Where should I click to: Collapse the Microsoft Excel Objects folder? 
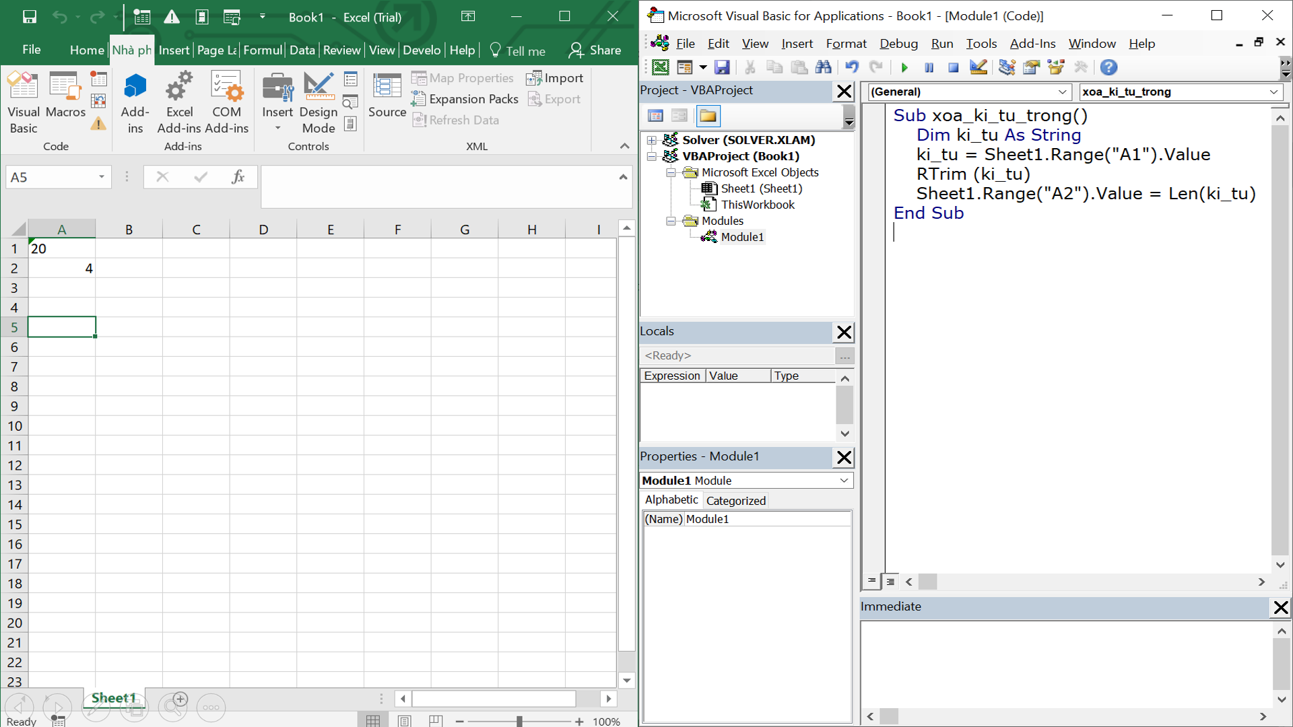click(671, 172)
